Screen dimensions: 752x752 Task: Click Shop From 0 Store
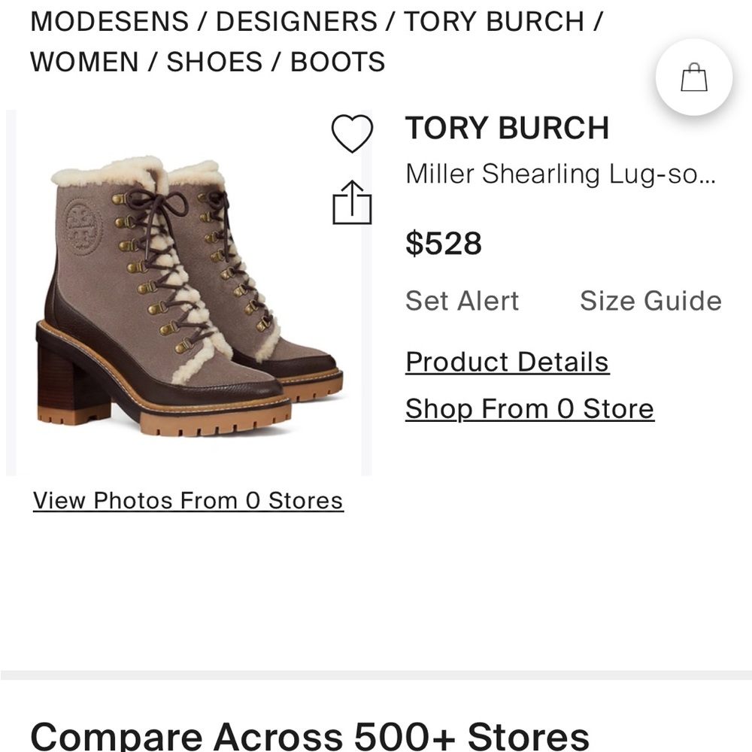[x=529, y=408]
